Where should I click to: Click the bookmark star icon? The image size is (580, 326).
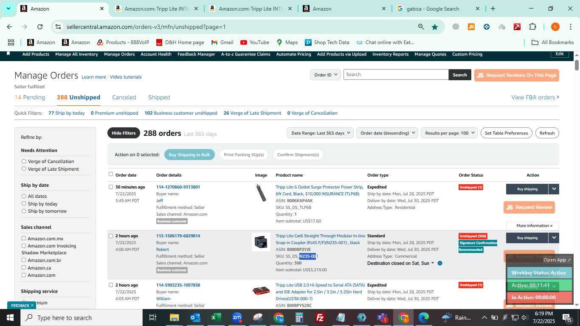(x=435, y=27)
